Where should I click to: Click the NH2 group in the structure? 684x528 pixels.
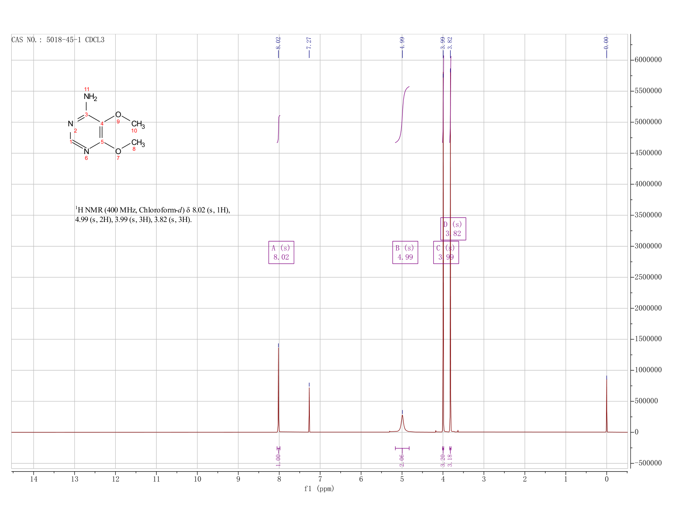pos(90,97)
